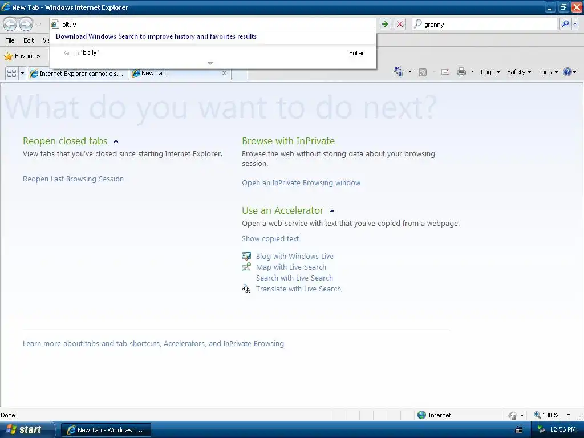
Task: Click the Forward navigation arrow
Action: (26, 25)
